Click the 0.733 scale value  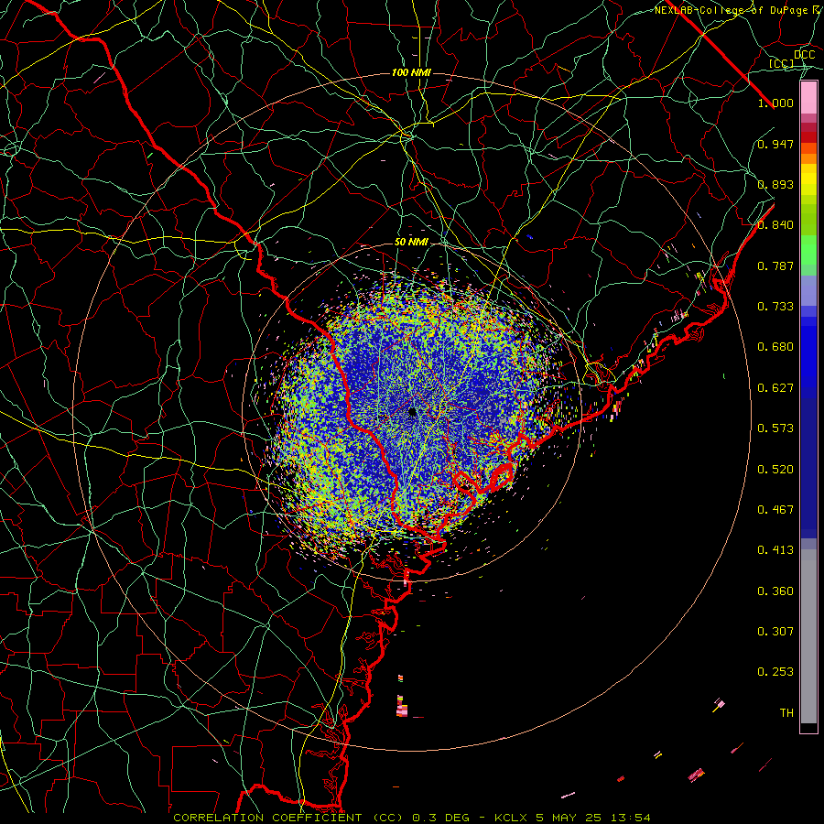tap(775, 307)
